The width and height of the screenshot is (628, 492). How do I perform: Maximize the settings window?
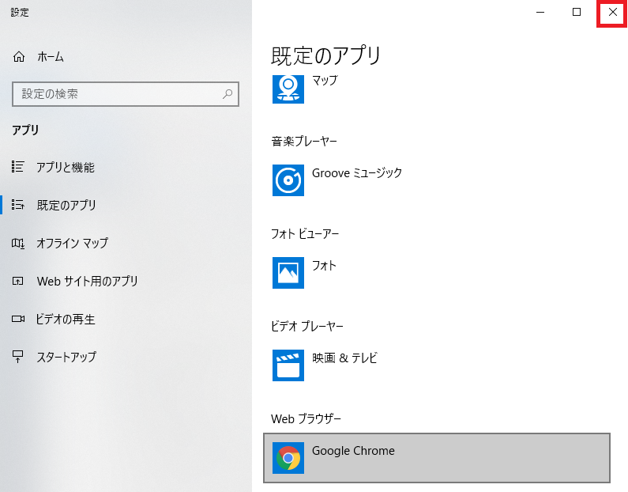577,12
